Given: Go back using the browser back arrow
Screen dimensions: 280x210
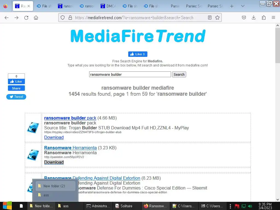Looking at the screenshot, I should coord(7,18).
